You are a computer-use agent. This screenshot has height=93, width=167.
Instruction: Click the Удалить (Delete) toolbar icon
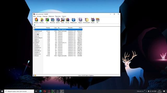tap(58, 20)
